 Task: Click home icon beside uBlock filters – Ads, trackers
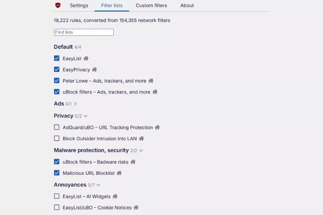pos(155,92)
